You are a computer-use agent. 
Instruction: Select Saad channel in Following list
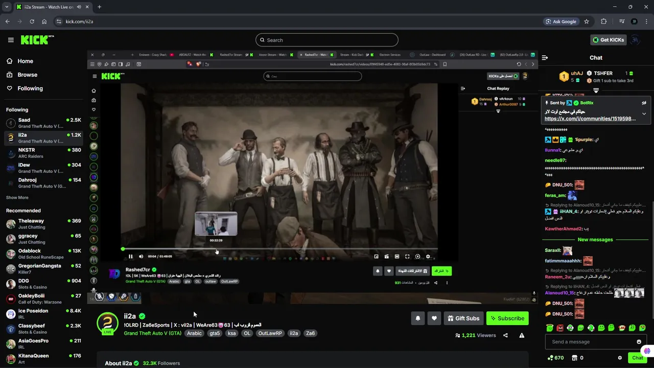point(43,123)
